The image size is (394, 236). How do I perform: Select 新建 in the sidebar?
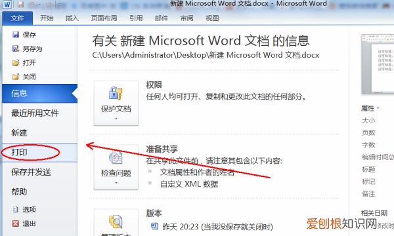coord(39,132)
